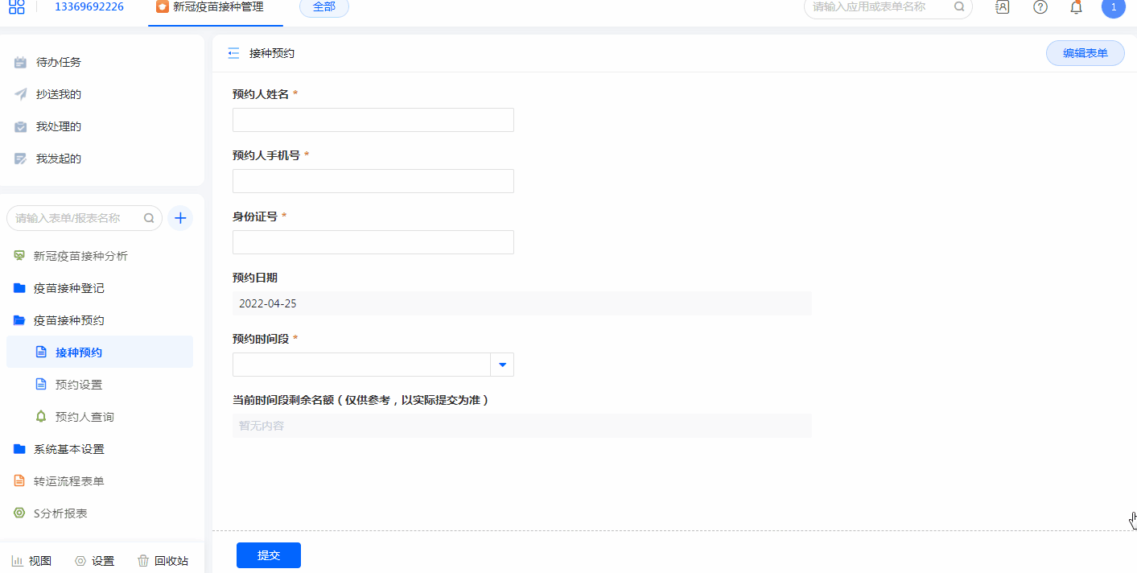Open 设置 at the sidebar bottom
The width and height of the screenshot is (1137, 573).
point(94,561)
